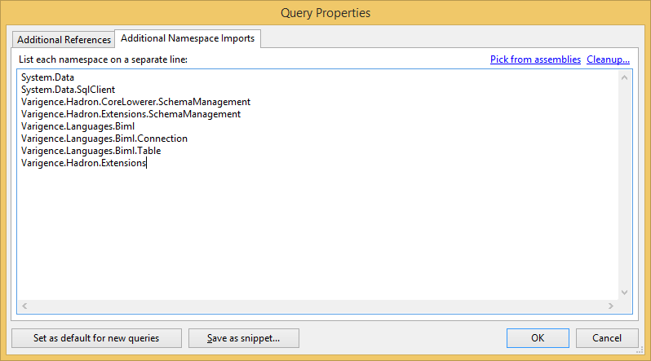Click the Varigence.Hadron.CoreLowerer.SchemaManagement line
Screen dimensions: 651x361
pos(135,102)
